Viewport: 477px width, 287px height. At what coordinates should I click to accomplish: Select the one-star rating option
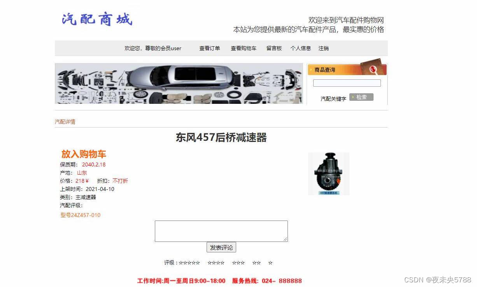(x=270, y=263)
